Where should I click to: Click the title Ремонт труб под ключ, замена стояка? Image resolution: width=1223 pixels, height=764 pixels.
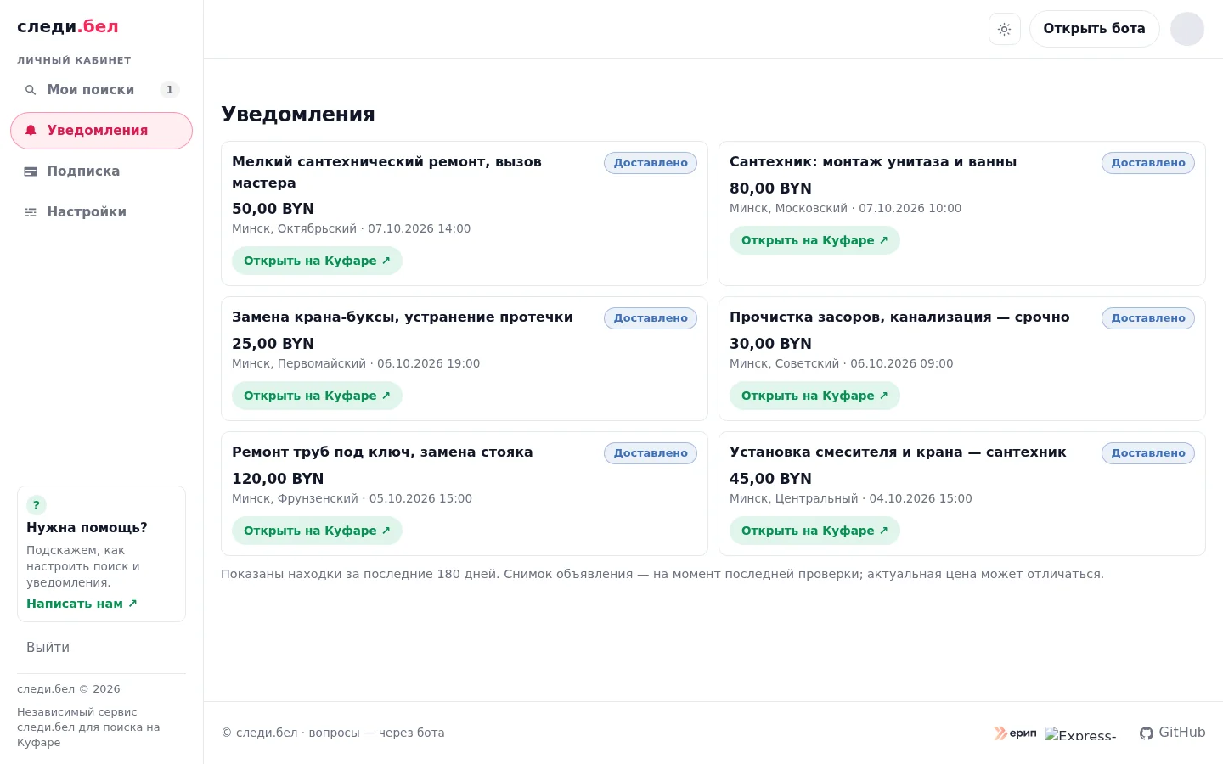pyautogui.click(x=382, y=452)
